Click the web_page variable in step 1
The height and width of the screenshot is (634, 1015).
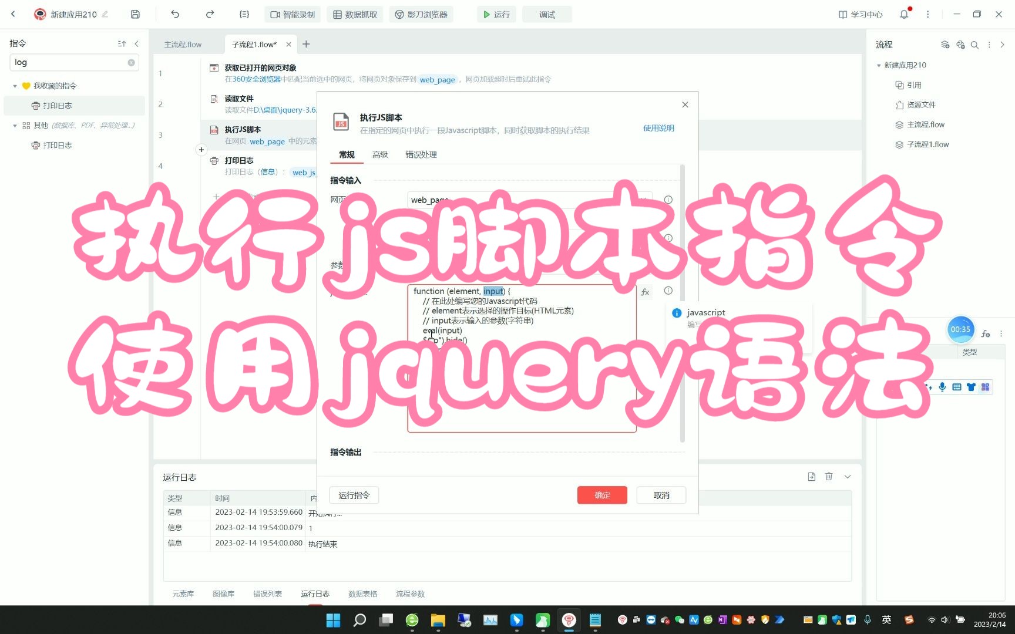click(438, 79)
